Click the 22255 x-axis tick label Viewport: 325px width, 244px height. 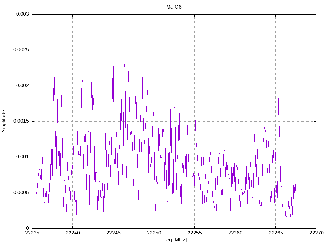(195, 233)
